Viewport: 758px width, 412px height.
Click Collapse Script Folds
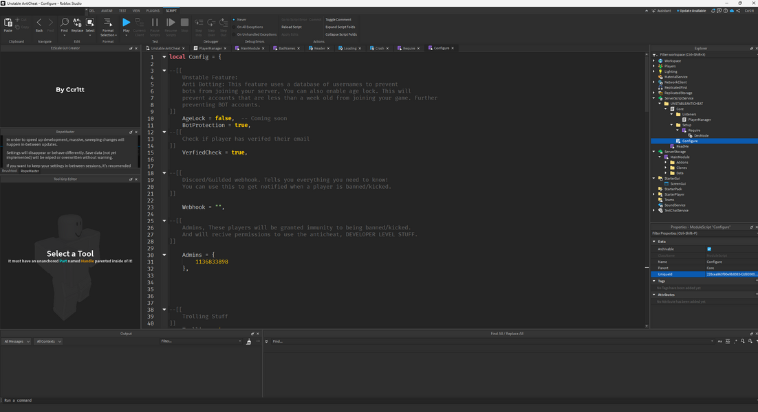coord(341,34)
